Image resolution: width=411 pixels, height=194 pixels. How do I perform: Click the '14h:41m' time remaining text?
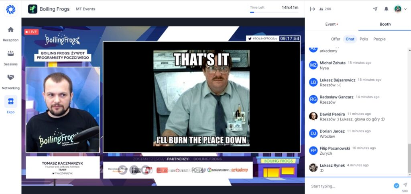[290, 7]
